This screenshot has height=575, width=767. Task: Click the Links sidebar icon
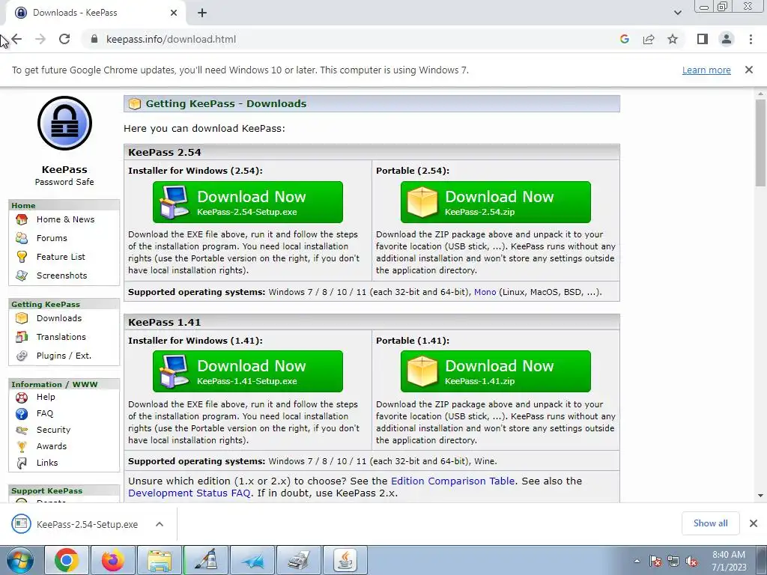[x=22, y=463]
